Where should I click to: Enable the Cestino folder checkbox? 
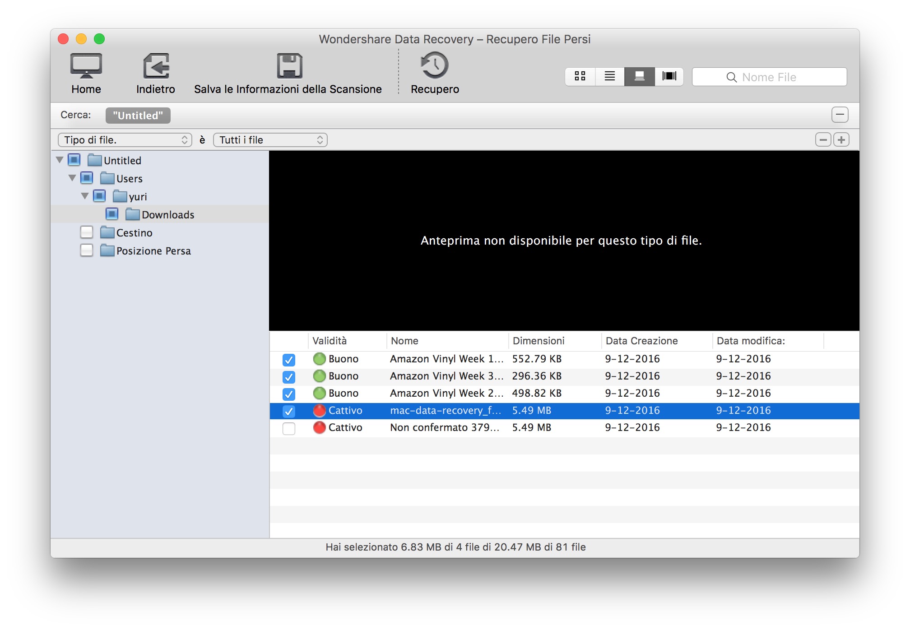coord(87,232)
